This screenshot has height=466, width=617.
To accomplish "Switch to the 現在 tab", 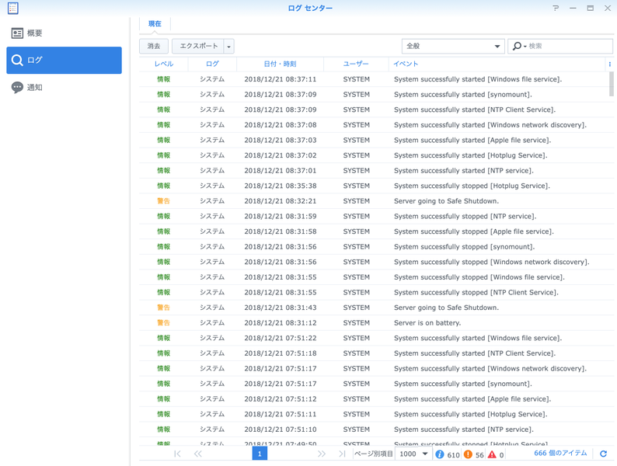I will click(155, 24).
